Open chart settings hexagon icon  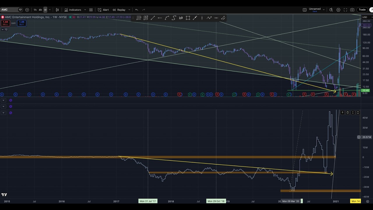(x=338, y=10)
